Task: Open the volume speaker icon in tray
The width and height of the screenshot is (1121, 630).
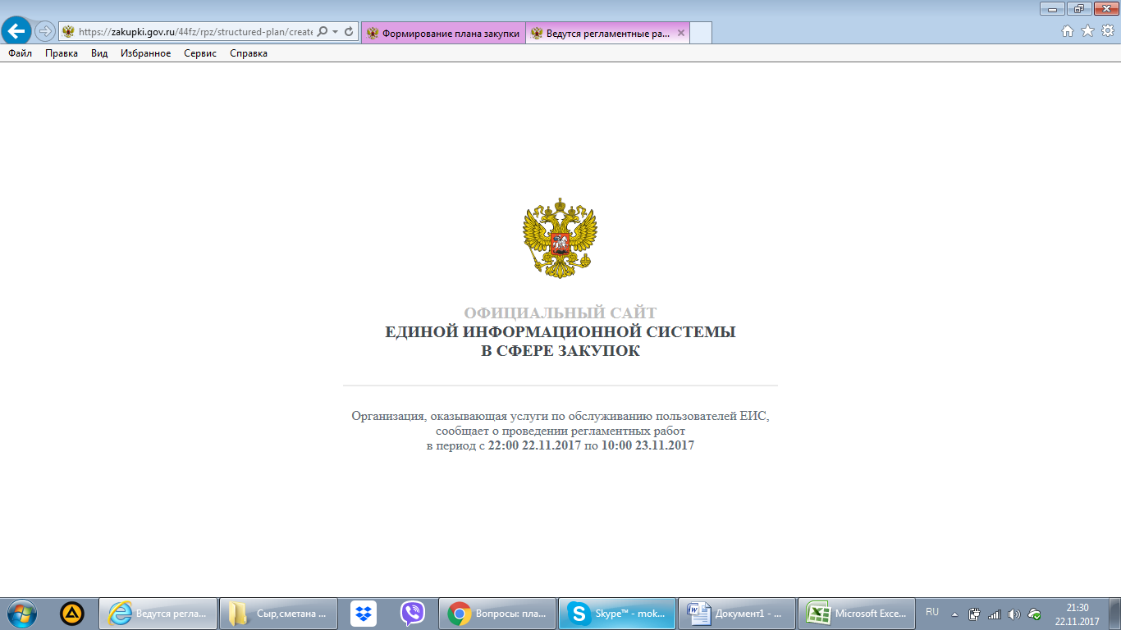Action: click(x=1013, y=614)
